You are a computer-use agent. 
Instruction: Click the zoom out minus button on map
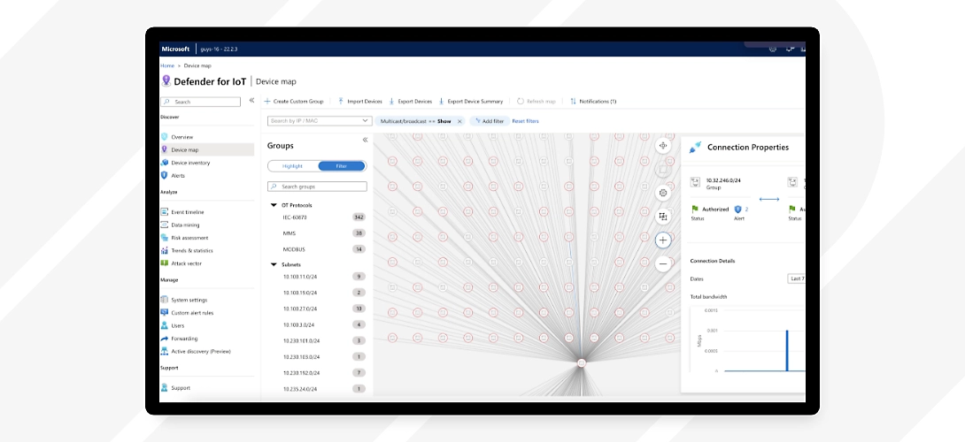[x=663, y=263]
